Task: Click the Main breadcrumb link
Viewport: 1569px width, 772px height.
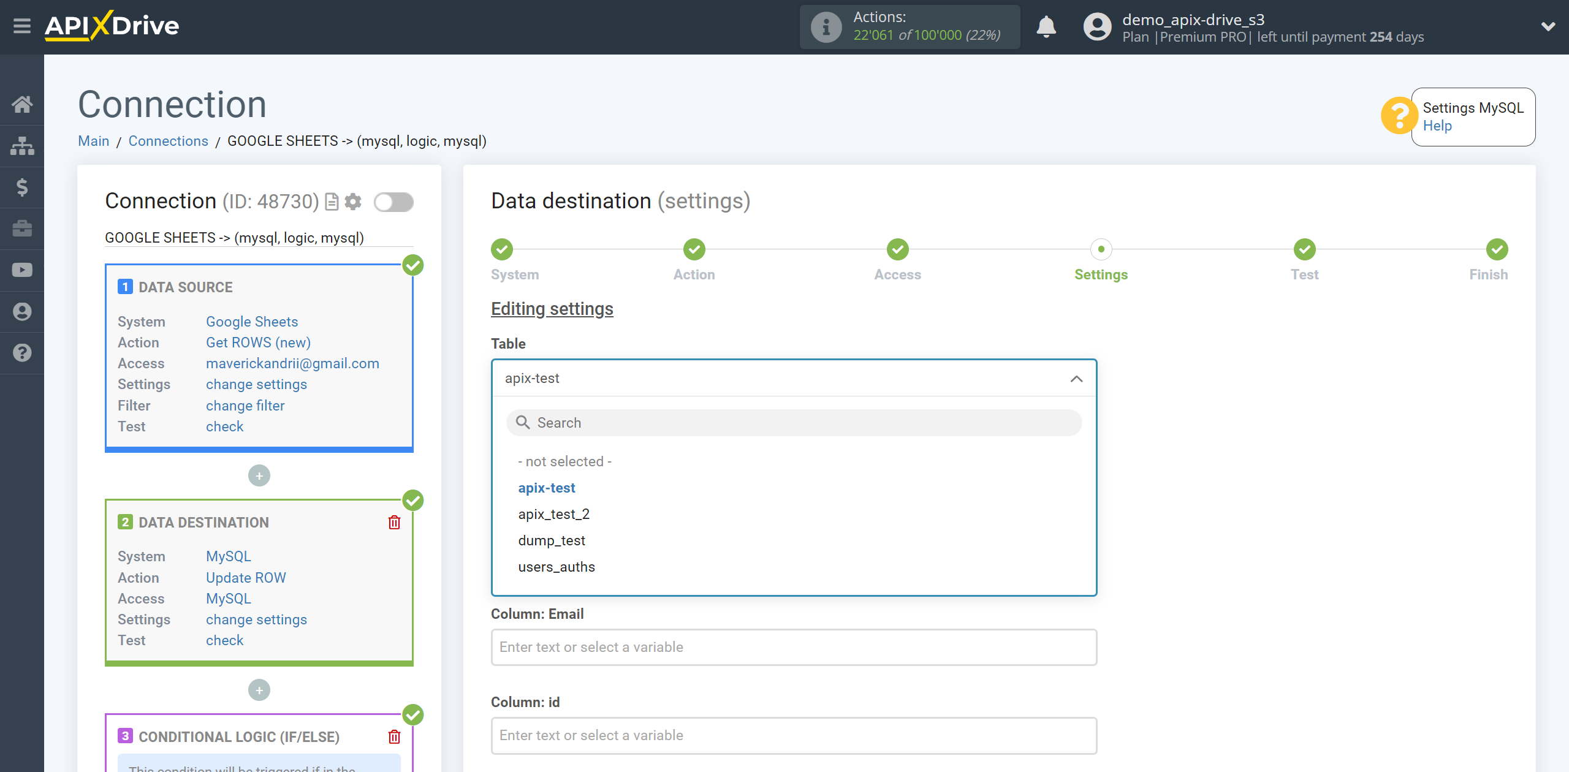Action: click(93, 141)
